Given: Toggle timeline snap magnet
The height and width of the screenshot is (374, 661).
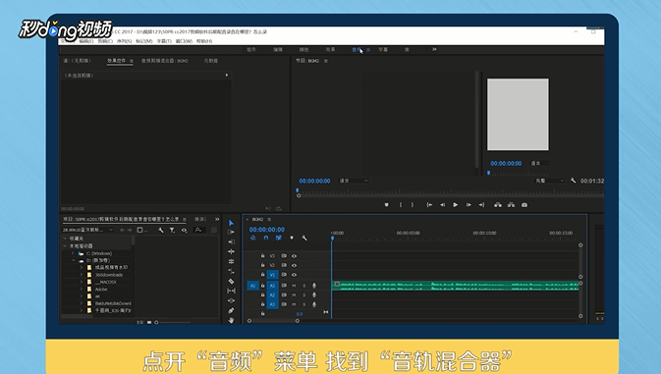Looking at the screenshot, I should [x=266, y=238].
